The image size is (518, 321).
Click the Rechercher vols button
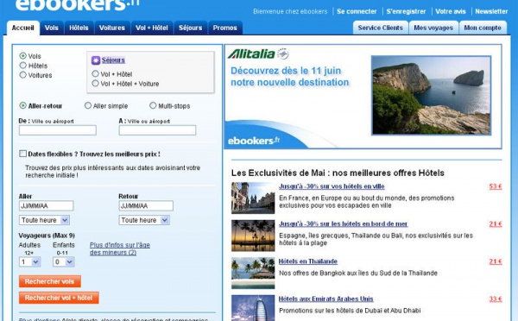click(x=49, y=281)
